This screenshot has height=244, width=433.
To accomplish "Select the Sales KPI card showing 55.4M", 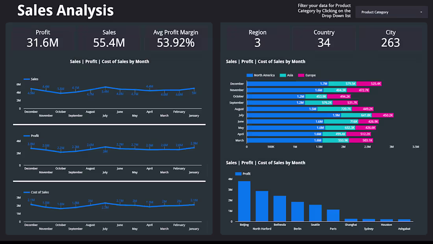I will [109, 38].
